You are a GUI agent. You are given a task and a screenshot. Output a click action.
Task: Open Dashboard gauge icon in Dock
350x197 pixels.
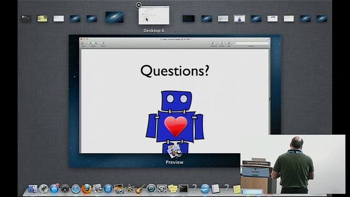click(65, 189)
